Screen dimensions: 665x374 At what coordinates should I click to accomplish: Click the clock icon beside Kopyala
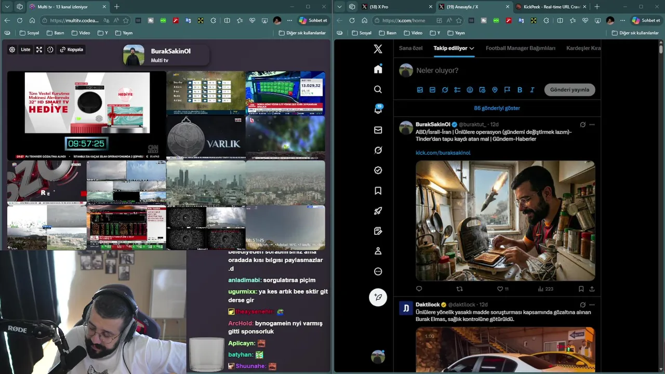(x=50, y=49)
